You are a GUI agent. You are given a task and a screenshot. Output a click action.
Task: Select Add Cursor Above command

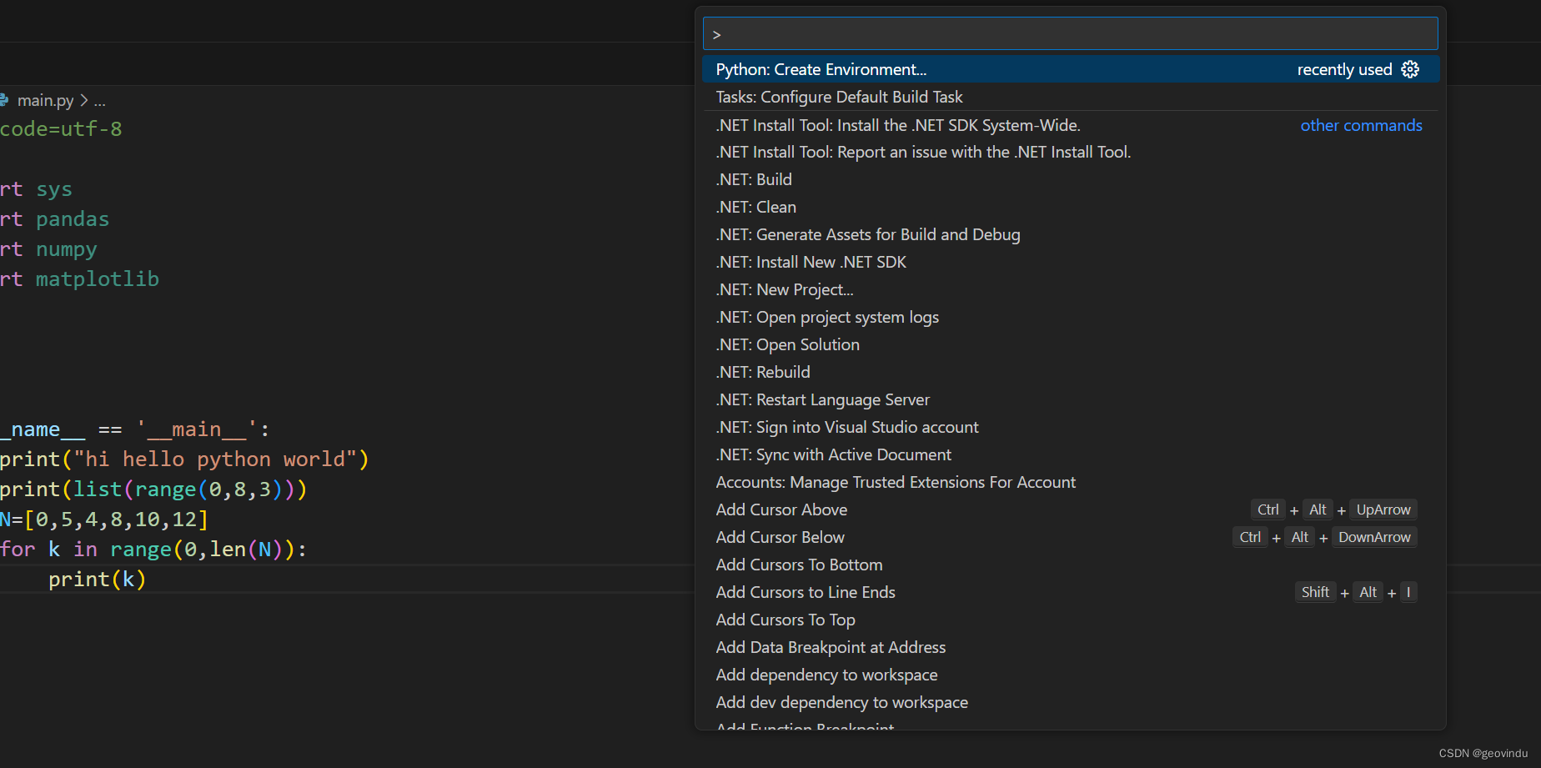781,509
